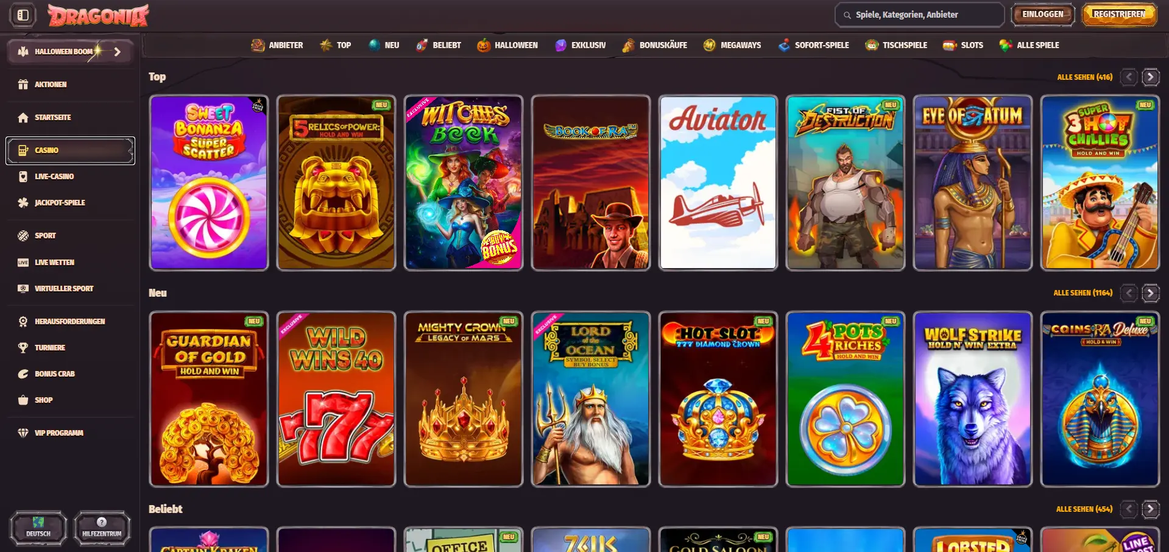The height and width of the screenshot is (552, 1169).
Task: Click the VIP Programm diamond icon
Action: click(x=23, y=433)
